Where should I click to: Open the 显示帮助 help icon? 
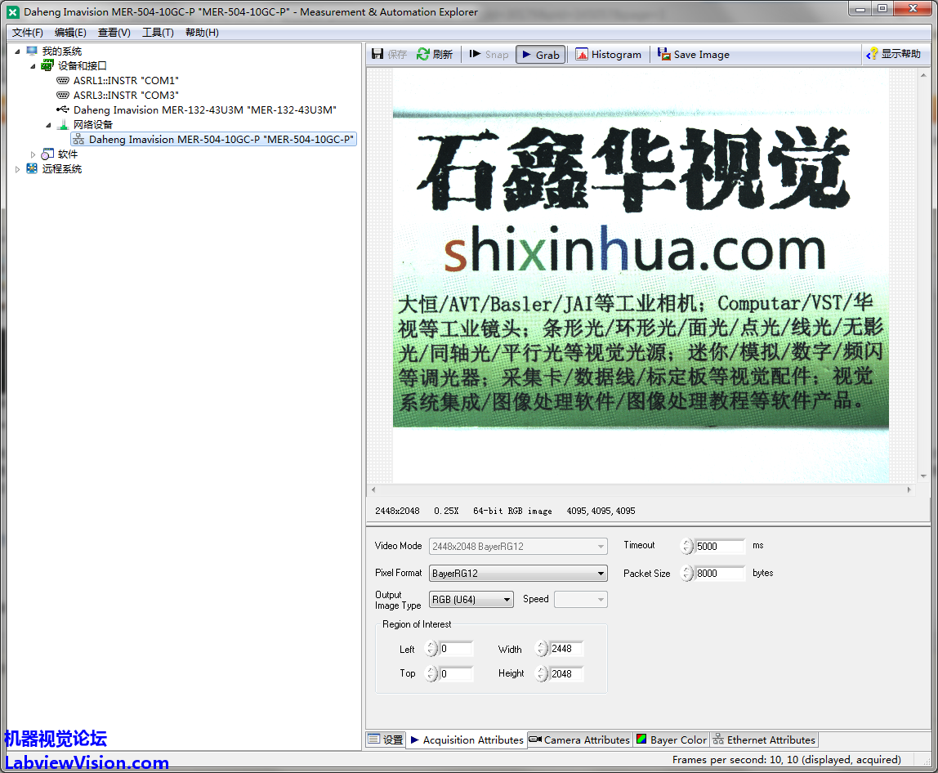tap(873, 55)
